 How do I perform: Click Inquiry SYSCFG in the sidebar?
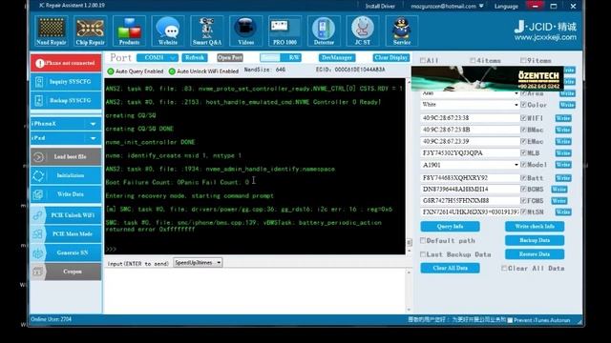point(66,82)
